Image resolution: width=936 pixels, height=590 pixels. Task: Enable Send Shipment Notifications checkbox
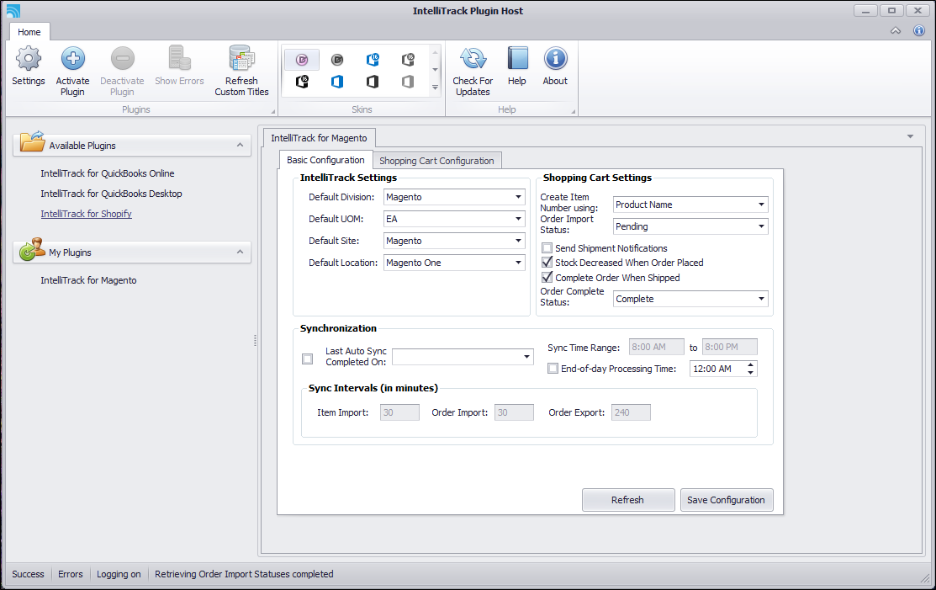pyautogui.click(x=547, y=247)
